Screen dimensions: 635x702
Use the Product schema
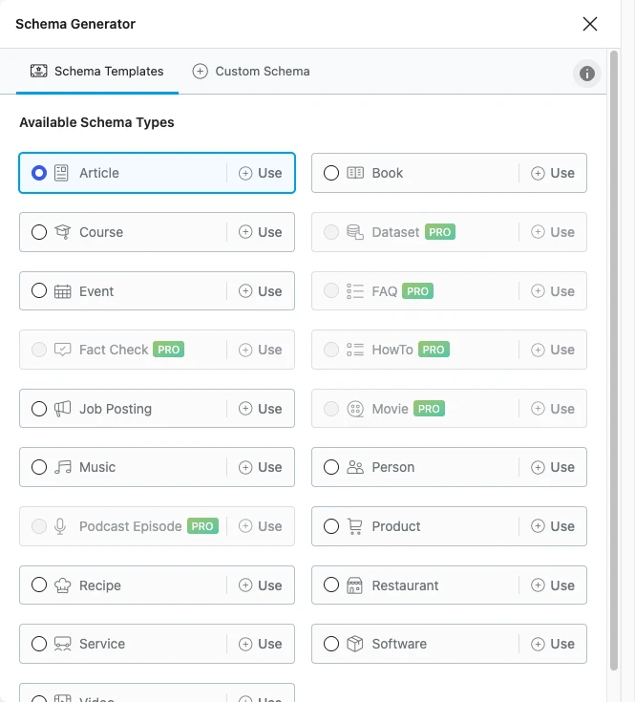[553, 526]
